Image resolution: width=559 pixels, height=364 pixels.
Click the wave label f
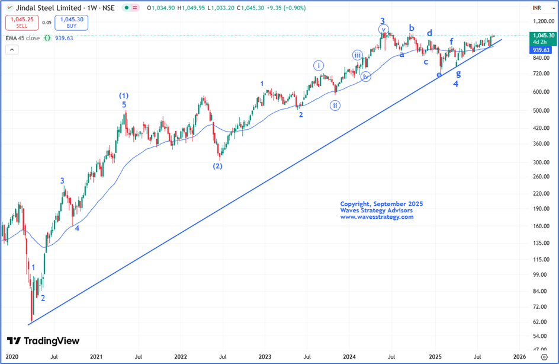pos(451,41)
